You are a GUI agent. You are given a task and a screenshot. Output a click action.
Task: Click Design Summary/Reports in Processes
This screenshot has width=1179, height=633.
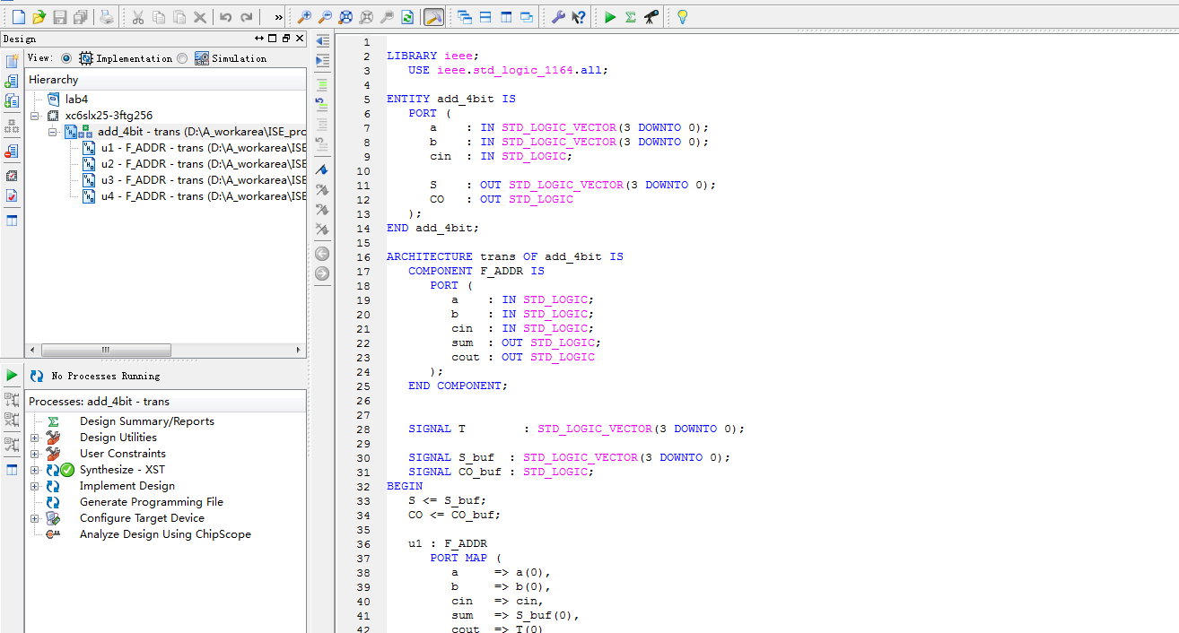[x=146, y=421]
